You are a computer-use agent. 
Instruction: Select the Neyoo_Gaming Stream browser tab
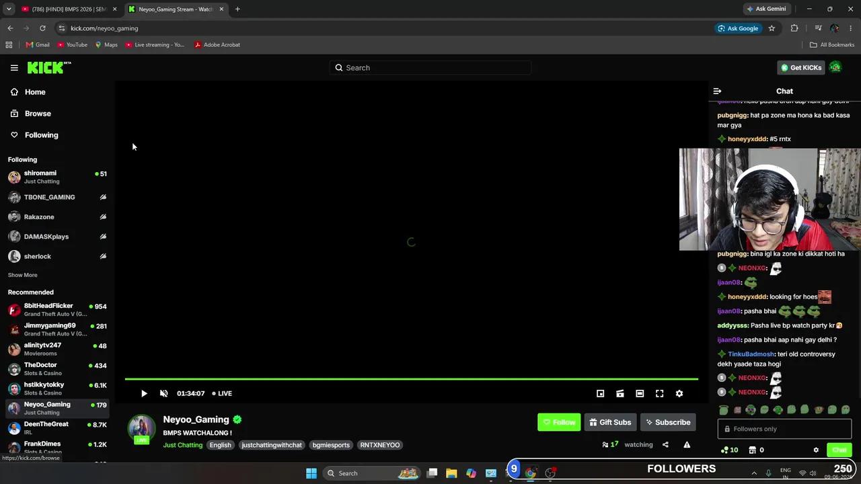pos(176,9)
